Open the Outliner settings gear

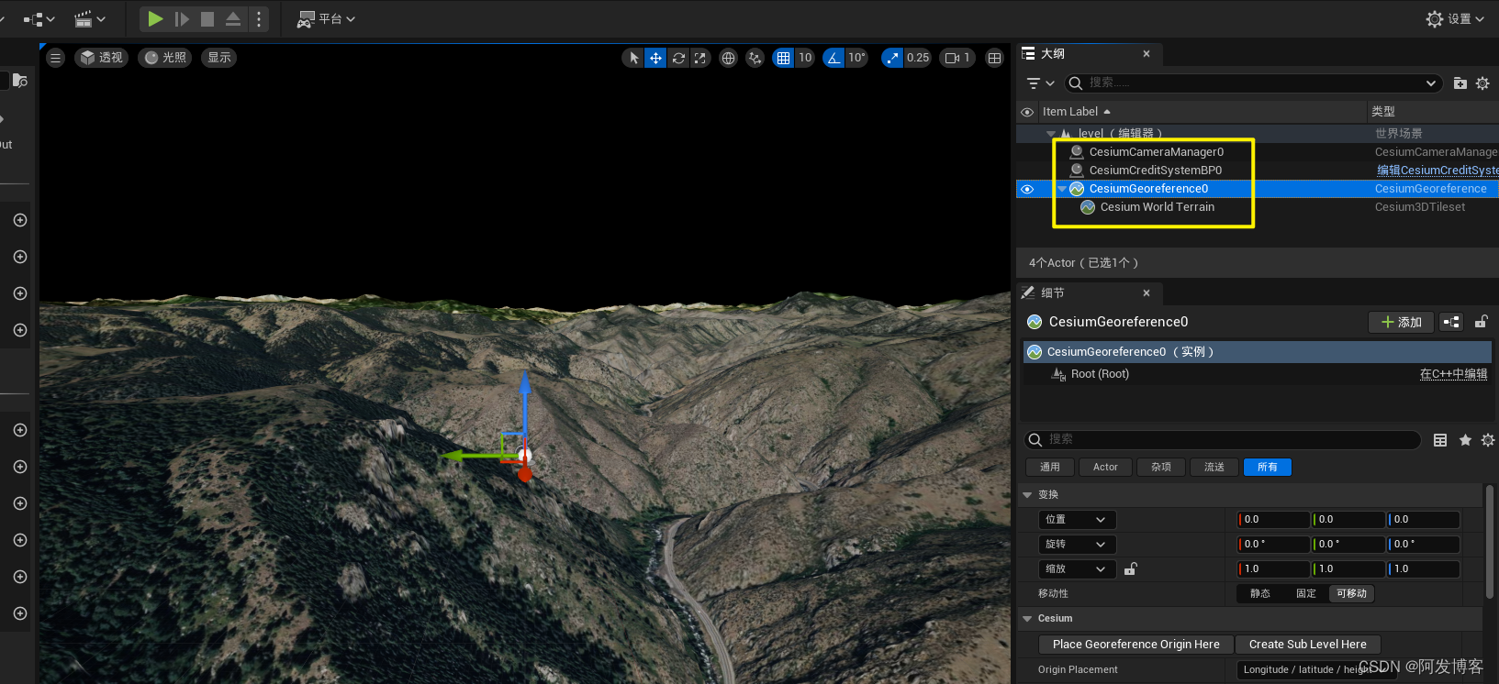coord(1482,83)
